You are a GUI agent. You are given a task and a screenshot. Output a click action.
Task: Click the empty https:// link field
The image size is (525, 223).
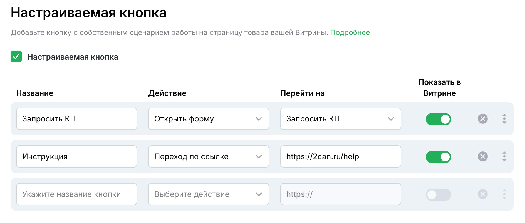pyautogui.click(x=341, y=194)
